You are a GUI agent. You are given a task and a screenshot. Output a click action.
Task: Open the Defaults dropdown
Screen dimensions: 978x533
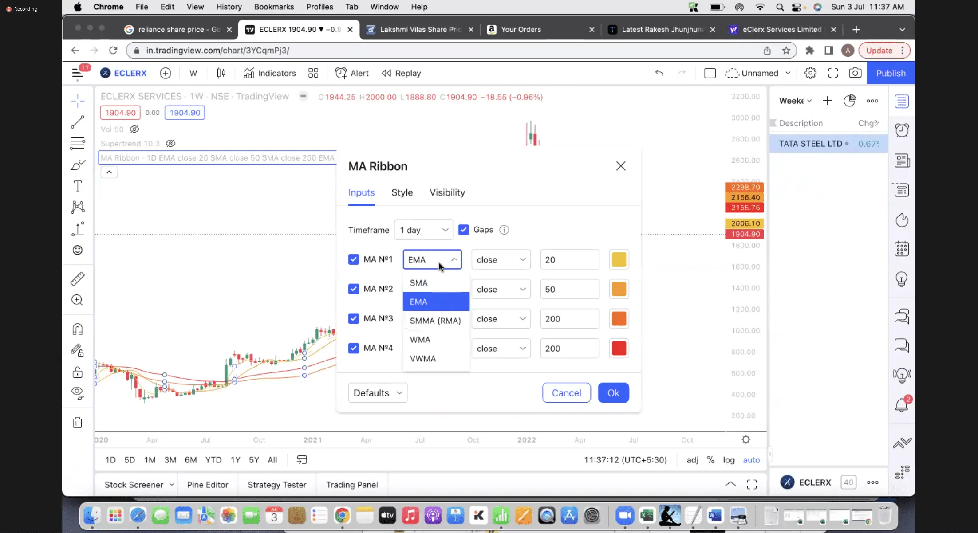(x=378, y=393)
